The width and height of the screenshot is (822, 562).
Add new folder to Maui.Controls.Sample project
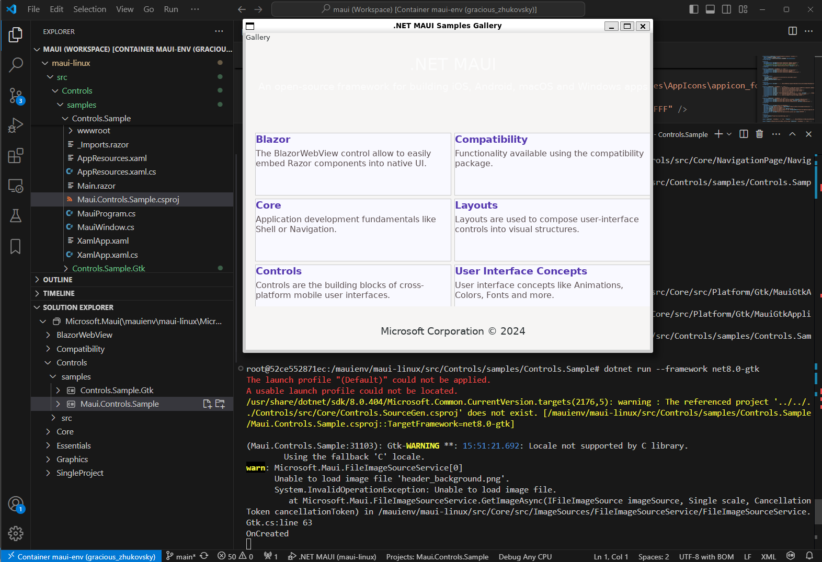(220, 404)
